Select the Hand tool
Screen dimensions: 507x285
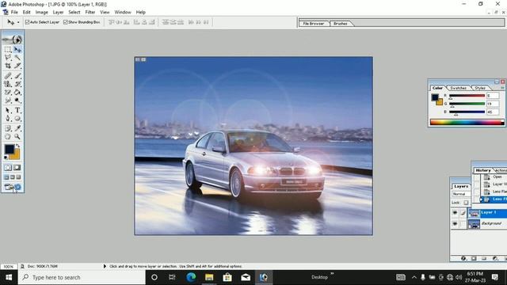point(8,137)
